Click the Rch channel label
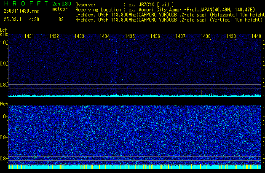Image resolution: width=265 pixels, height=173 pixels. 4,104
